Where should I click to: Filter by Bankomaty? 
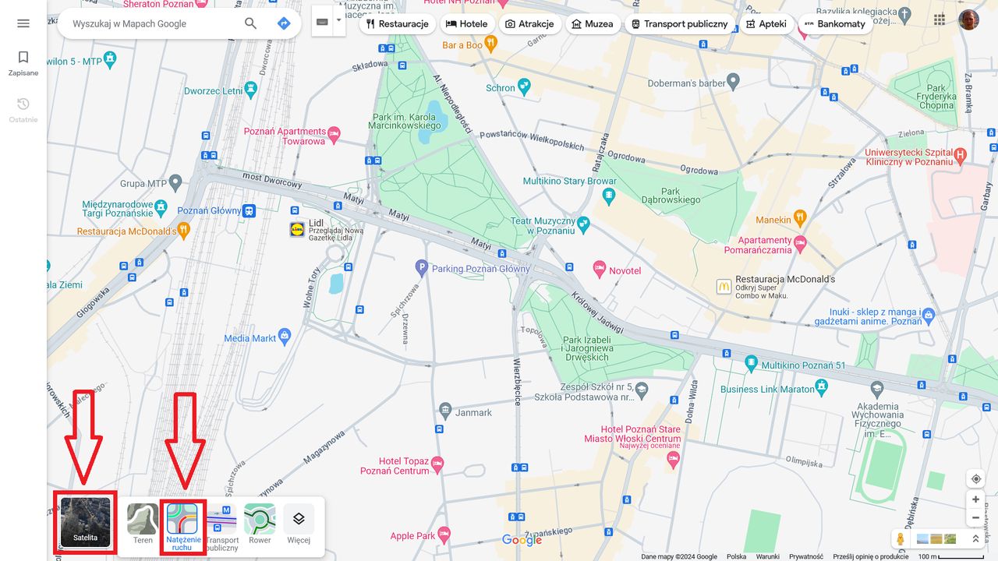(x=834, y=23)
